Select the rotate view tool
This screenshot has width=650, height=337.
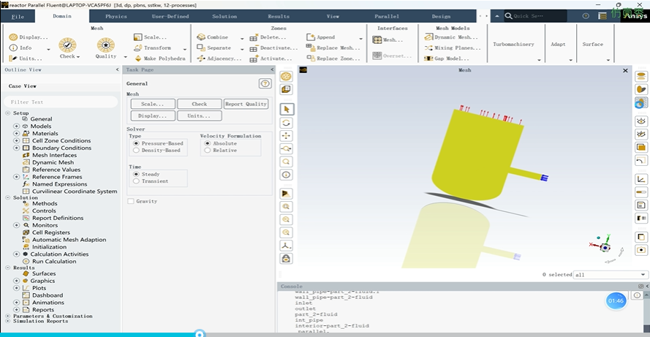(x=287, y=123)
